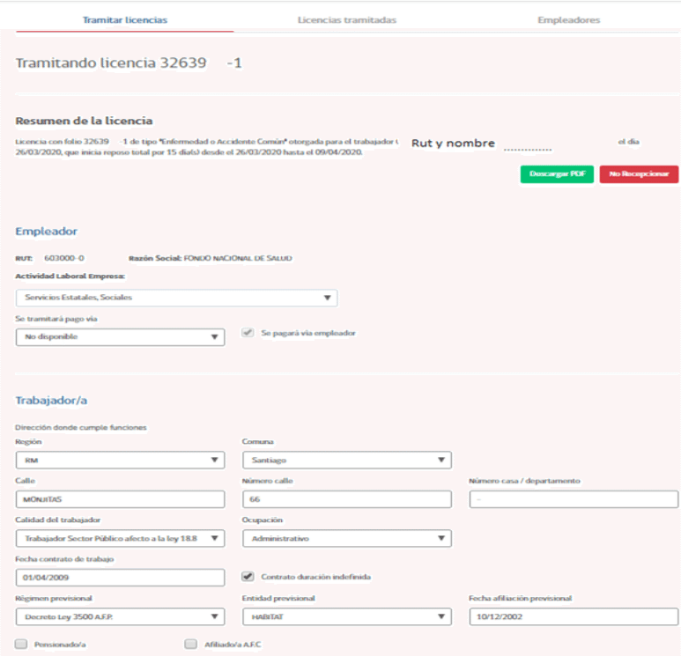The image size is (681, 656).
Task: Enable the Pensionado/a checkbox
Action: point(21,645)
